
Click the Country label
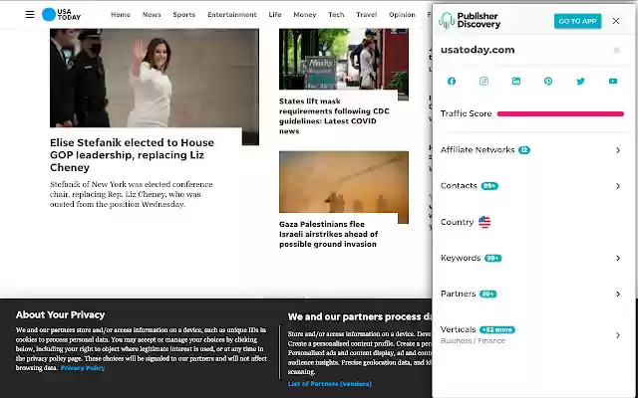457,222
